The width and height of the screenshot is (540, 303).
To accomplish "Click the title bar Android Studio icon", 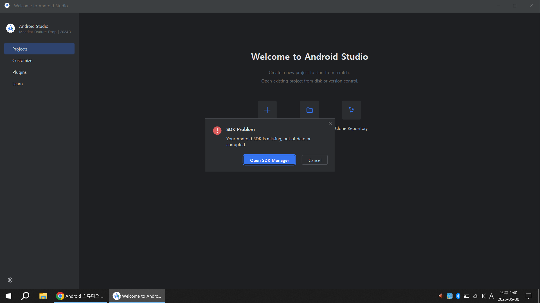I will click(7, 5).
